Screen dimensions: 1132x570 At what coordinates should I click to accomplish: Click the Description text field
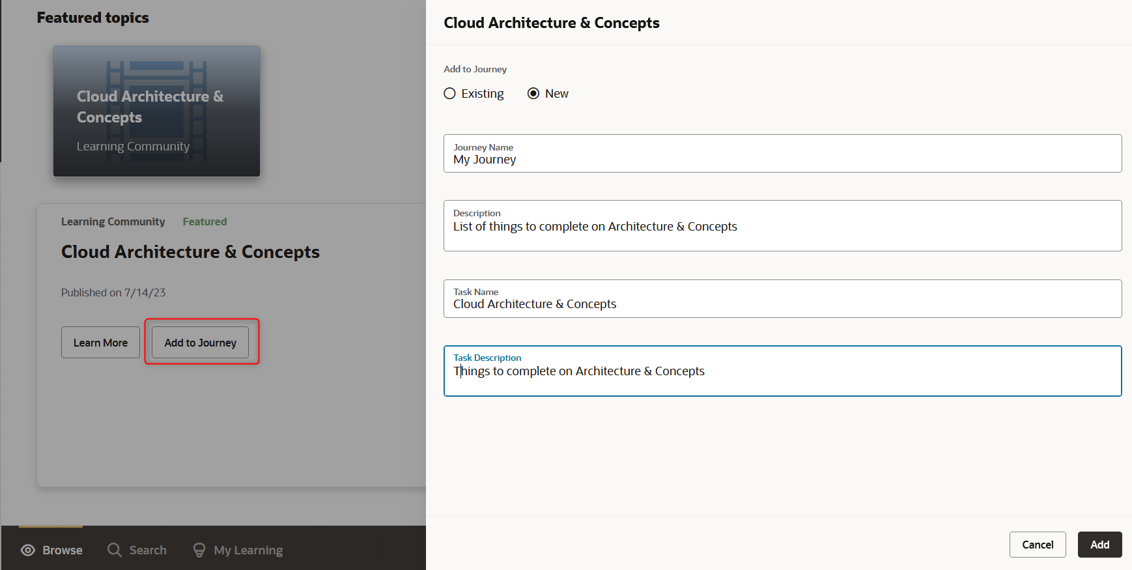tap(782, 225)
